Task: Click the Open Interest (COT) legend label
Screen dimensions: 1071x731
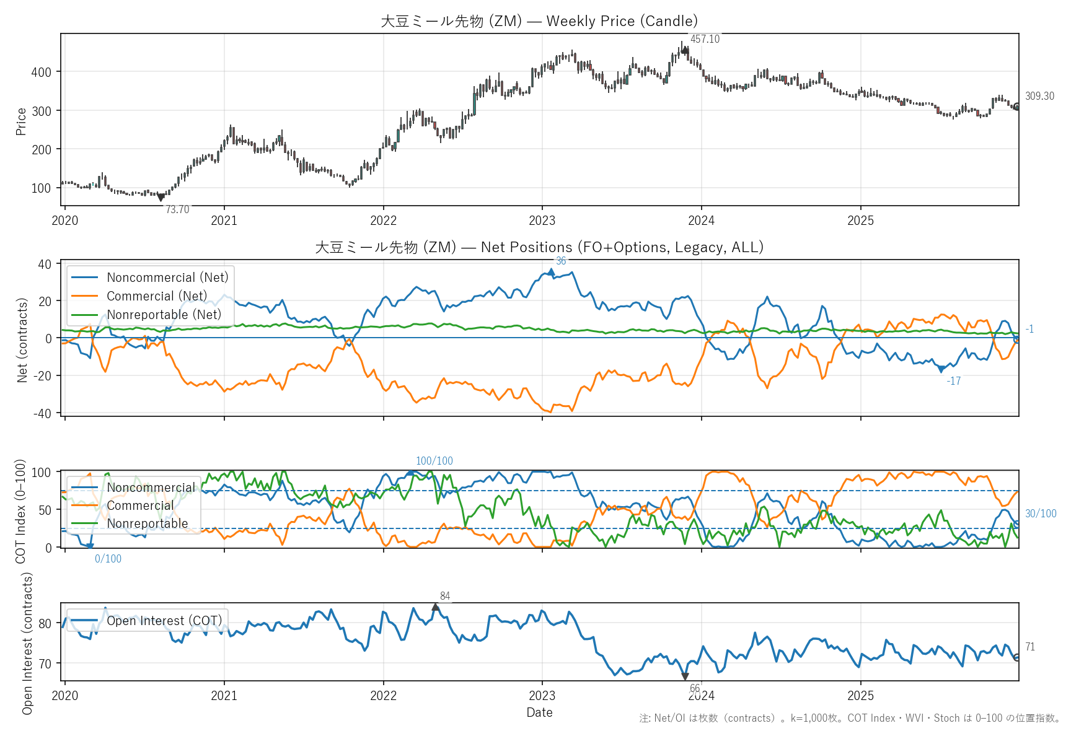Action: click(164, 621)
